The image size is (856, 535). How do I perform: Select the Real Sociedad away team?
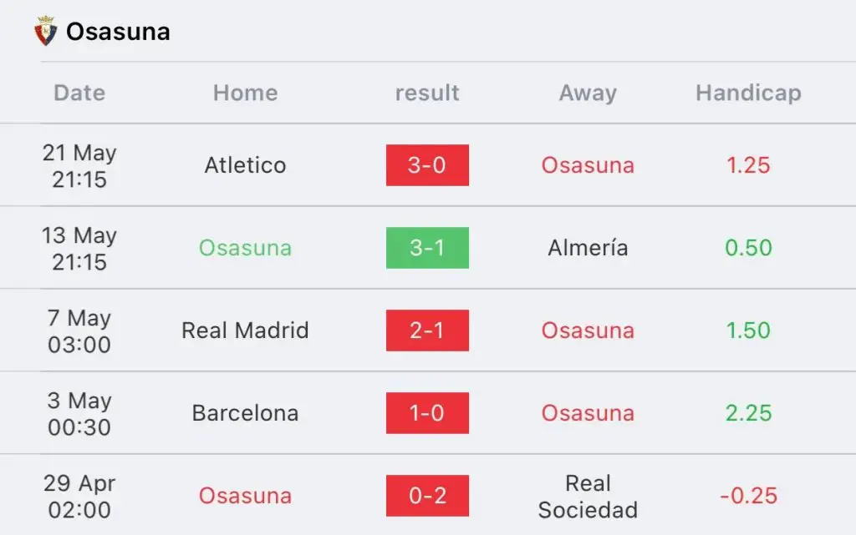click(588, 496)
